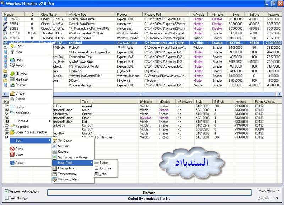Viewport: 284px width, 205px height.
Task: Click the Enable icon in context menu
Action: point(12,93)
